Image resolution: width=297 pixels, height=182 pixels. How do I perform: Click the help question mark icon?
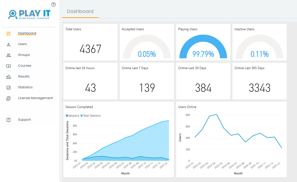point(53,4)
